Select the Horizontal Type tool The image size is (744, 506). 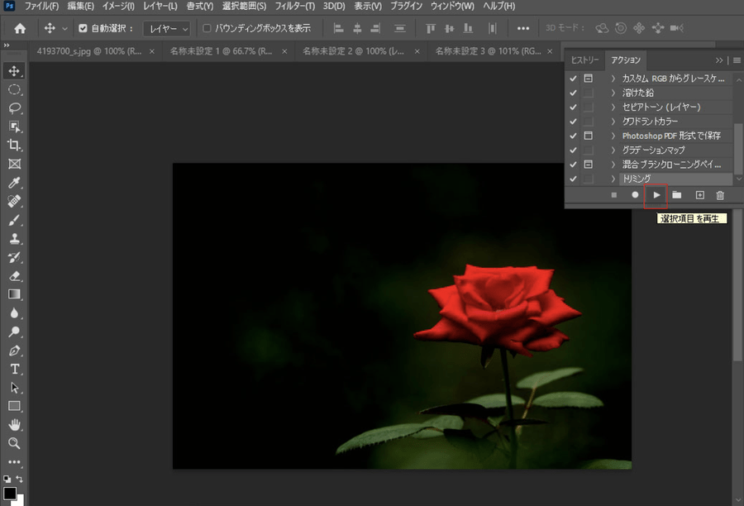pos(14,369)
